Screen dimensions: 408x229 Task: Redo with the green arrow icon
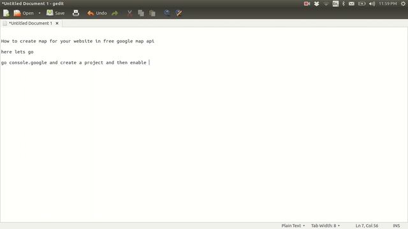(115, 13)
